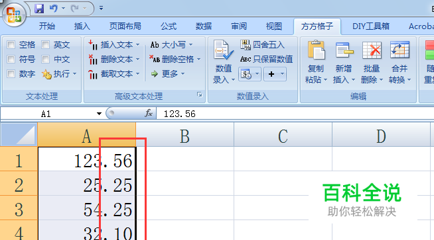Open the 页面布局 tab

click(125, 26)
